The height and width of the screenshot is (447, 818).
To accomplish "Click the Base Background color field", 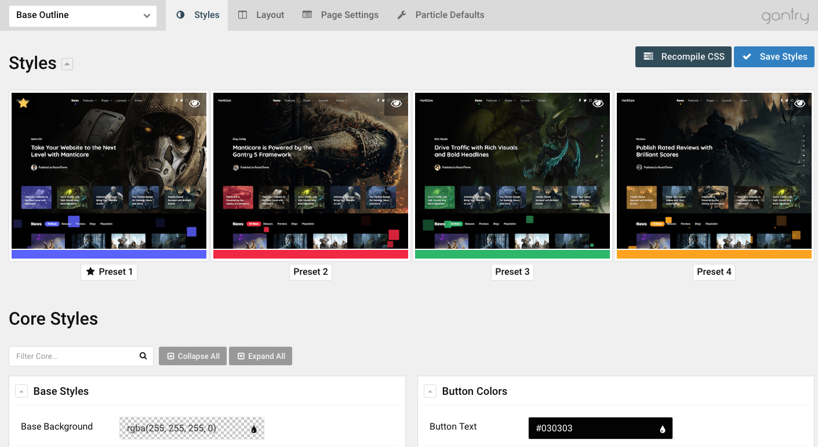I will coord(192,428).
